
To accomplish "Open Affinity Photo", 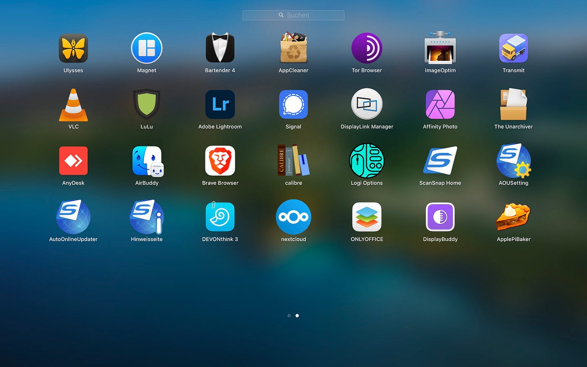I will point(440,104).
